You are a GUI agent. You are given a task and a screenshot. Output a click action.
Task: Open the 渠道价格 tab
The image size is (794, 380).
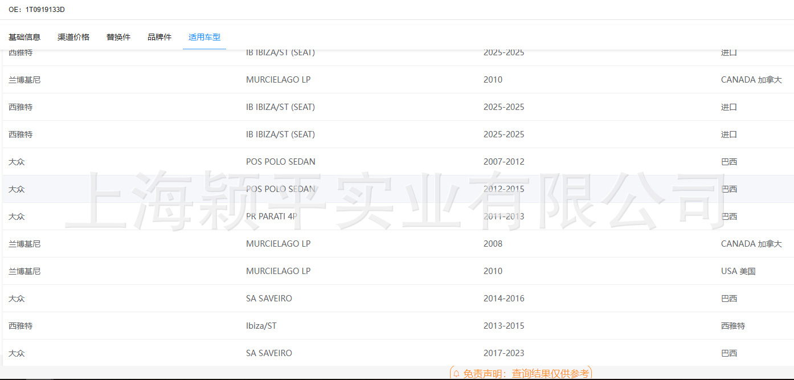(x=73, y=37)
